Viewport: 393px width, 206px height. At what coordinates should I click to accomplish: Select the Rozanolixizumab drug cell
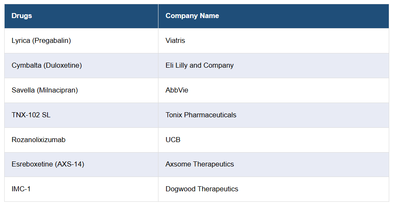39,140
